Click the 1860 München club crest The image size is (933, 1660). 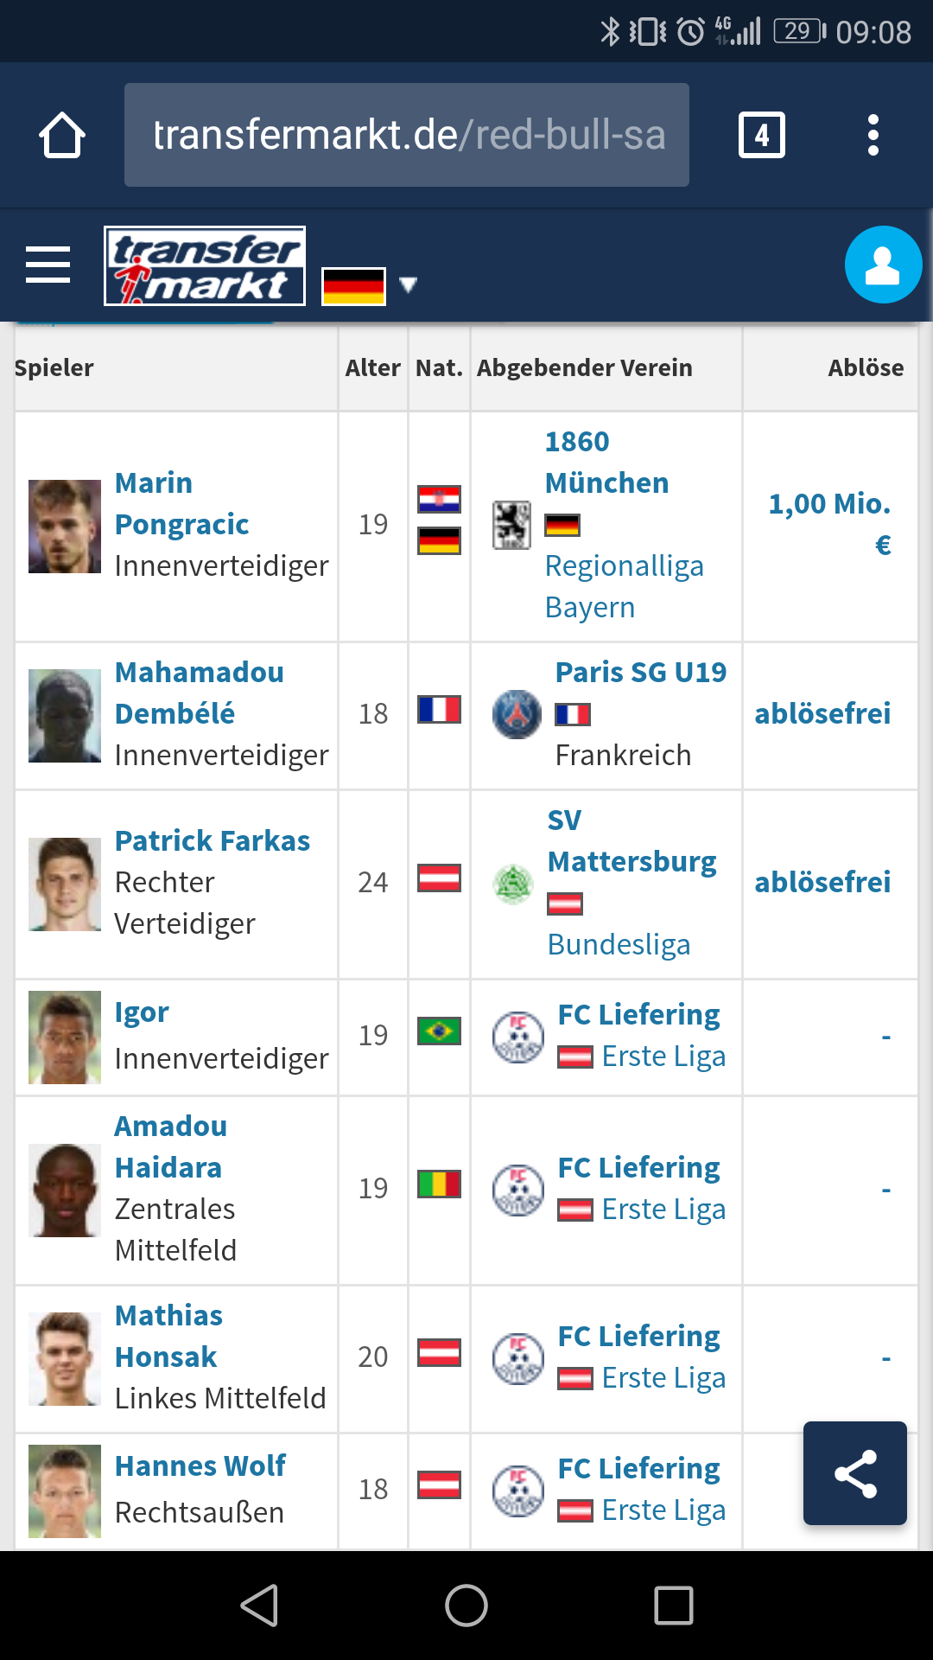click(511, 525)
